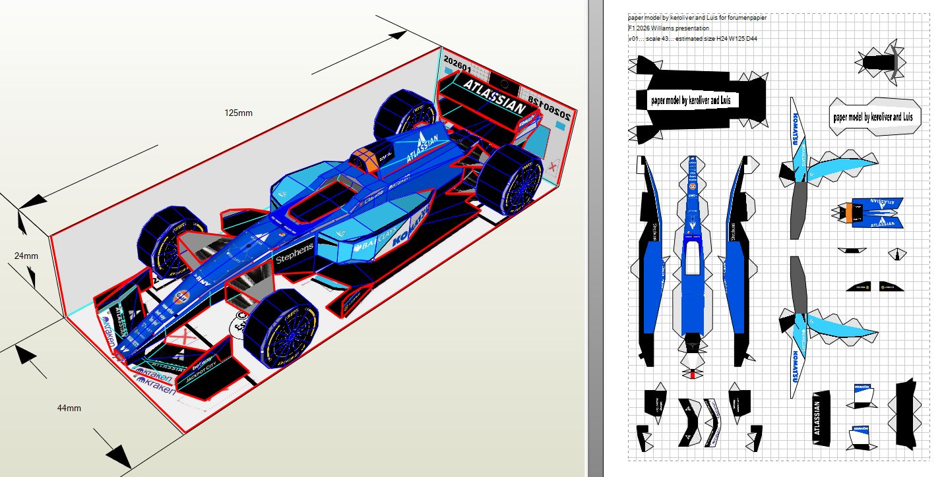The image size is (942, 477).
Task: Click the 'F1 2026 Williams presentation' text line
Action: point(668,28)
